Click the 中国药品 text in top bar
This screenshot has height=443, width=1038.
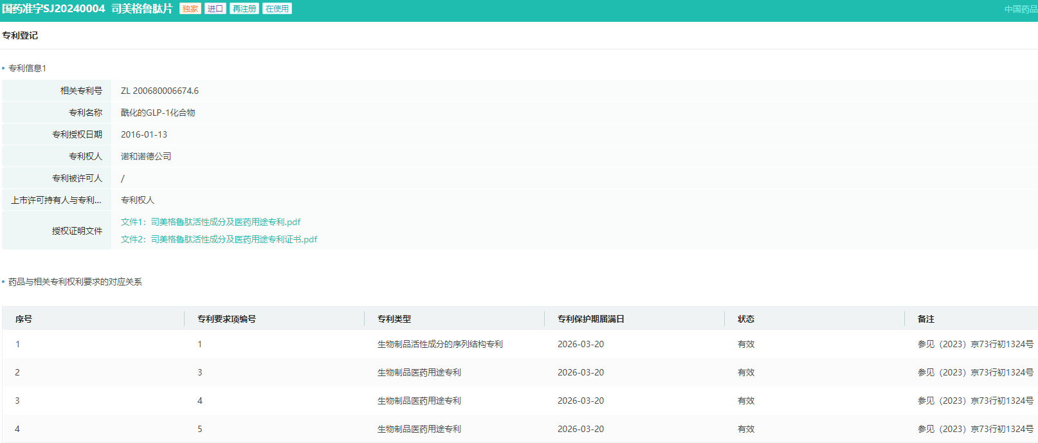[x=1020, y=9]
